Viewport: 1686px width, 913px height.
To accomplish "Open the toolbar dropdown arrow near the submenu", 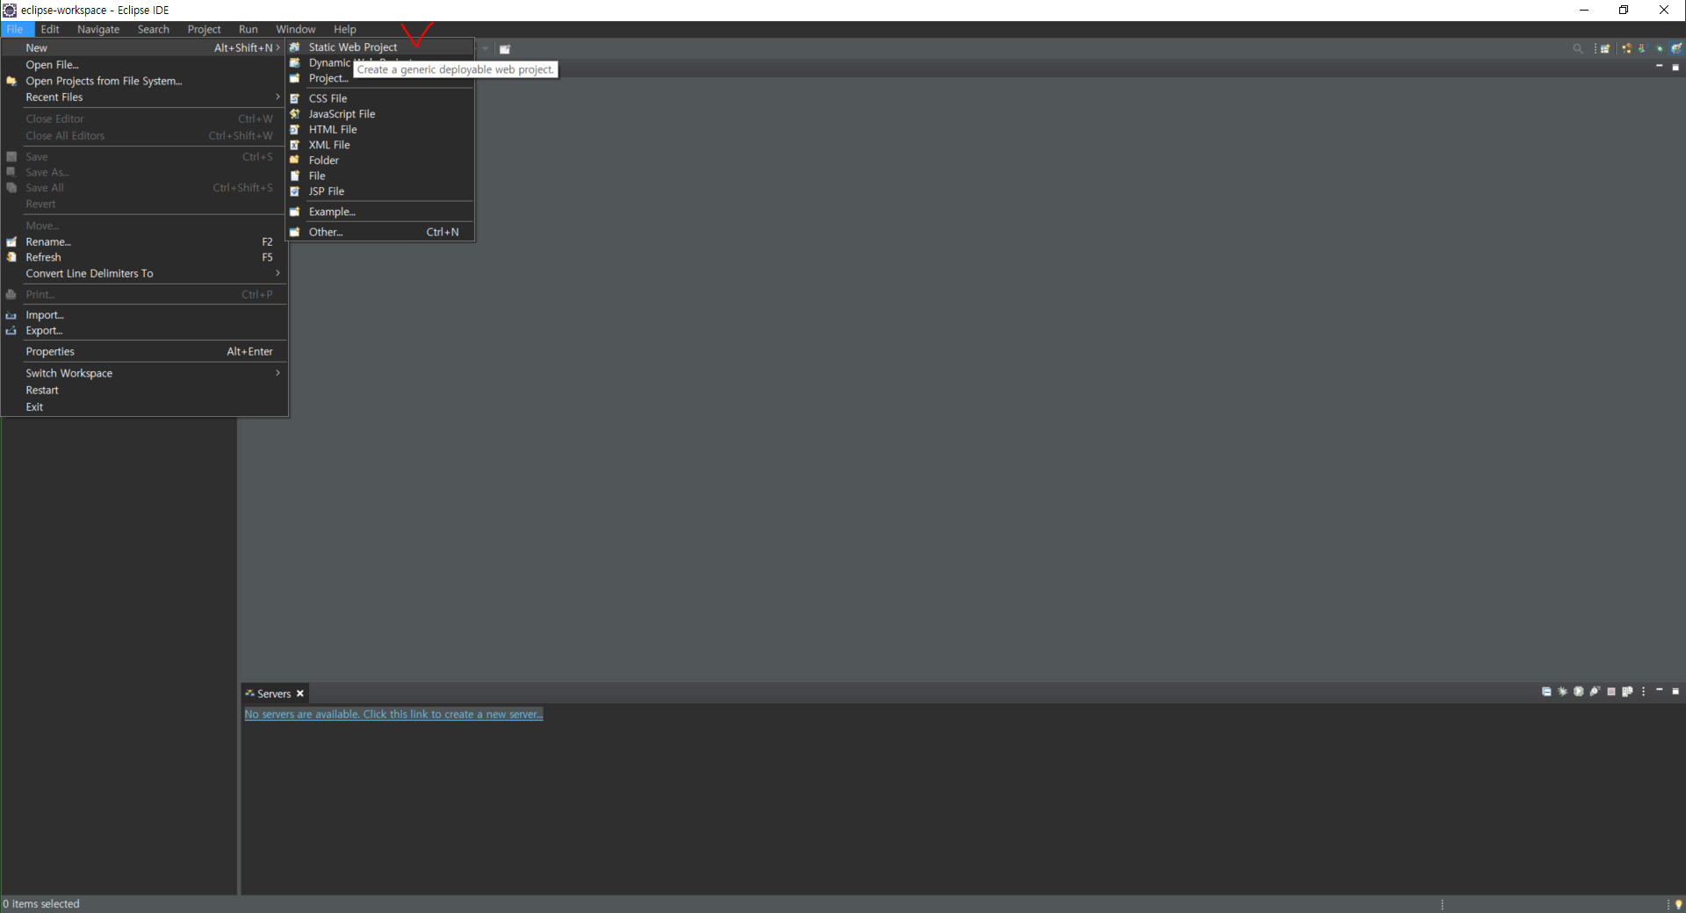I will tap(486, 49).
